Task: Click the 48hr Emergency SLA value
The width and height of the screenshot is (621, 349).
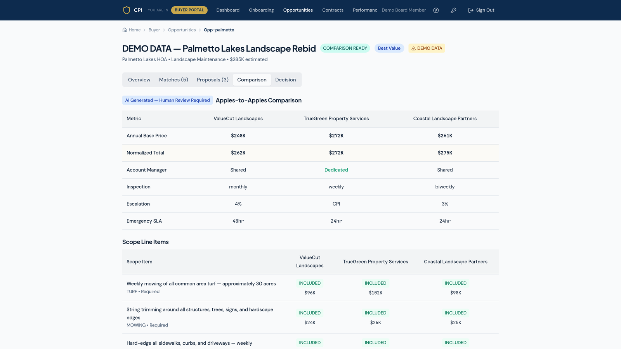Action: [238, 221]
